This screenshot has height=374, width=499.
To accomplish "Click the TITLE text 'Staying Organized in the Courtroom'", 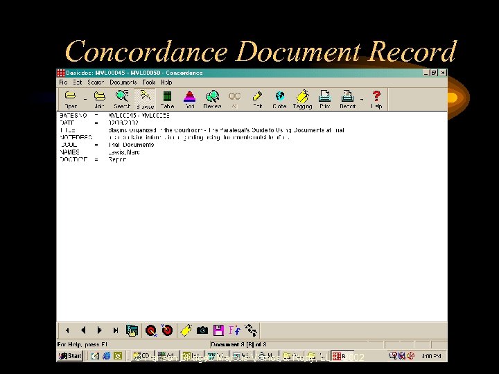I will coord(155,130).
